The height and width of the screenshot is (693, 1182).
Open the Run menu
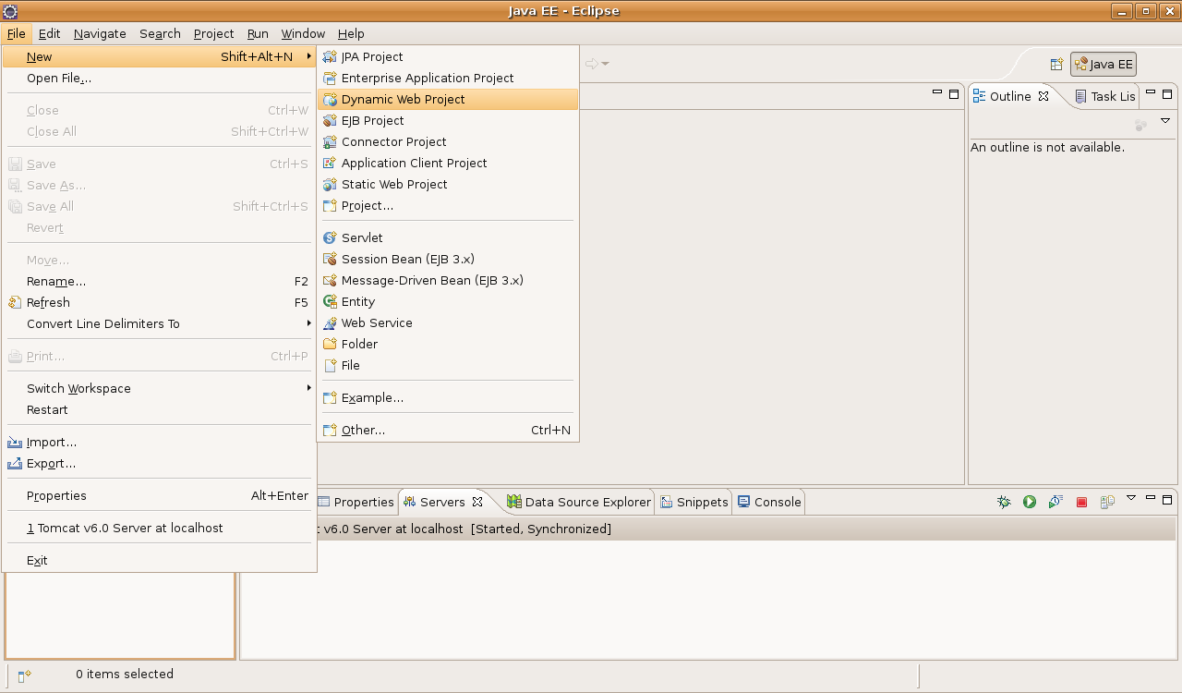(258, 33)
